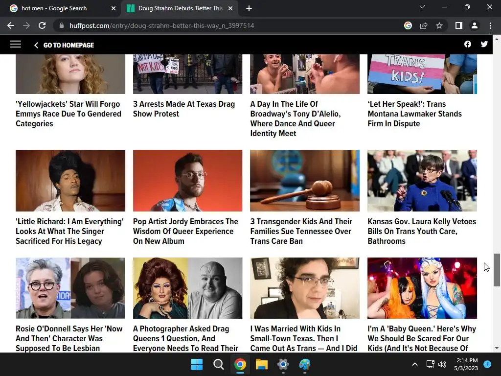Open the clock showing 2:14 PM
Viewport: 501px width, 376px height.
pyautogui.click(x=466, y=364)
